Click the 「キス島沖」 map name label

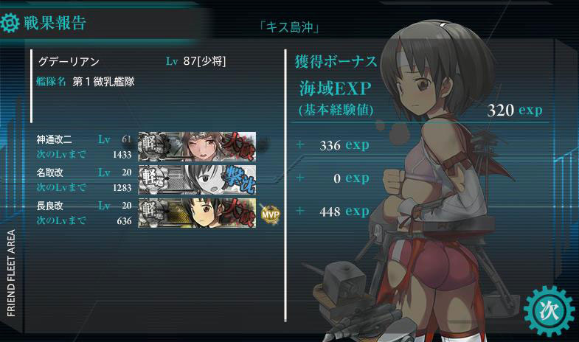pyautogui.click(x=289, y=27)
